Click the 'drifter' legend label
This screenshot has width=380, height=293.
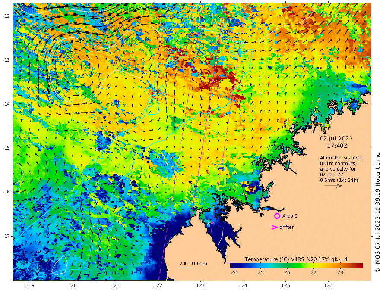[287, 227]
